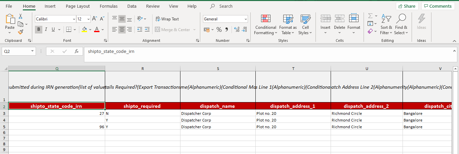Screen dimensions: 459x154
Task: Open fill color dropdown arrow
Action: click(90, 29)
